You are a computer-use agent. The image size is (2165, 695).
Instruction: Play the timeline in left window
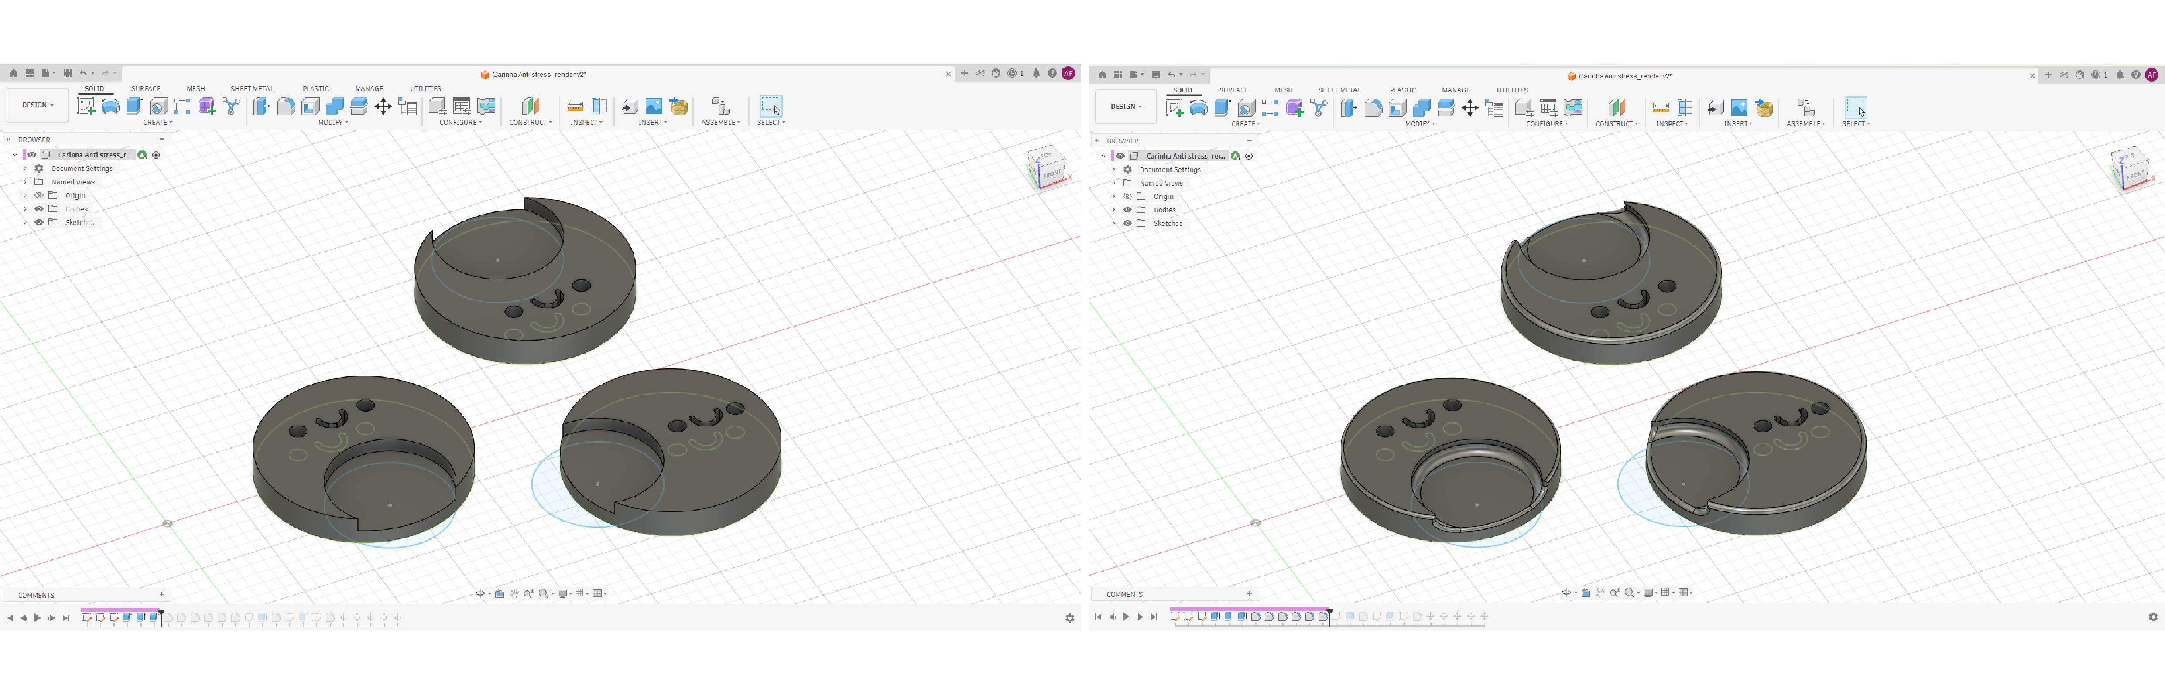37,618
